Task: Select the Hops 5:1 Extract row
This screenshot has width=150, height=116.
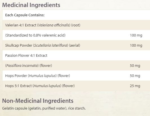Action: [76, 86]
